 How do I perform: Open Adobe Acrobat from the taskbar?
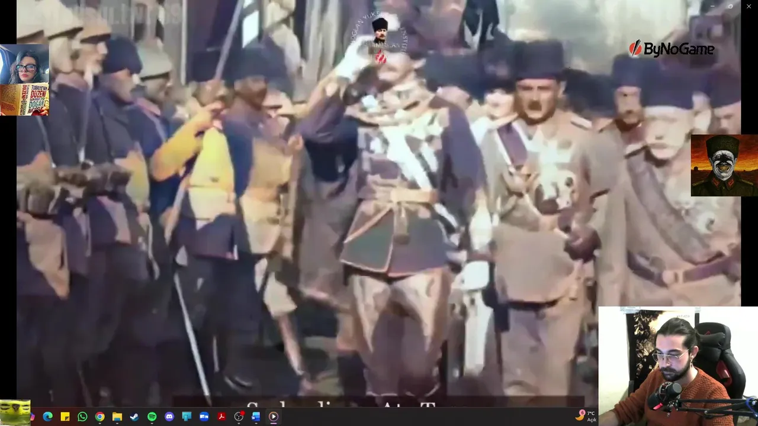221,417
